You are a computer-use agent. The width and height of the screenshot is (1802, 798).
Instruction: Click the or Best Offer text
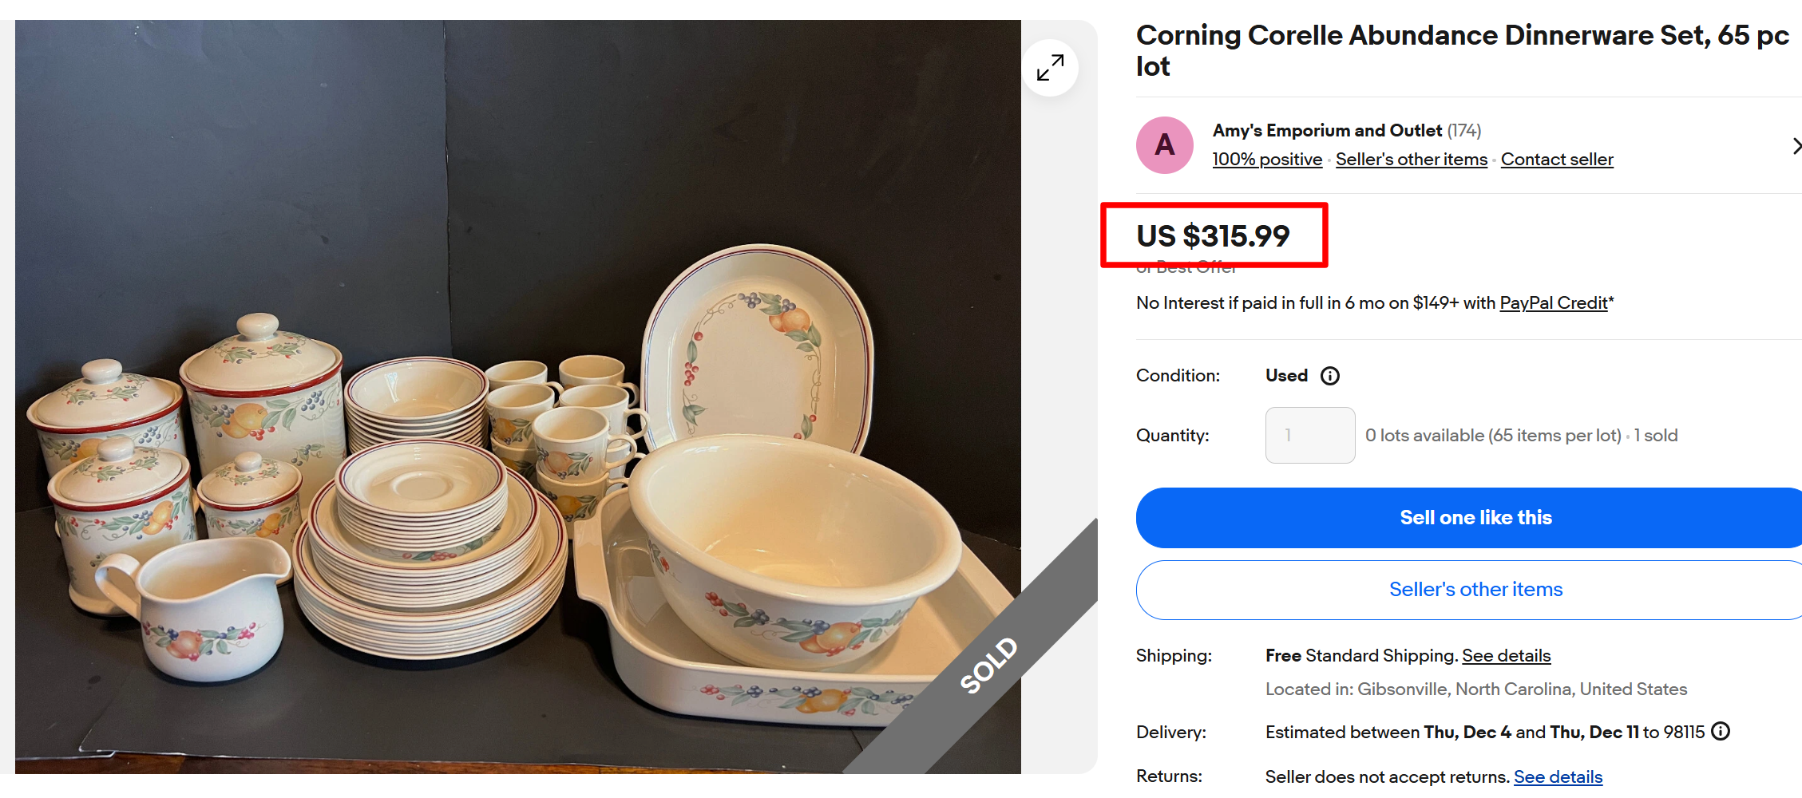pyautogui.click(x=1185, y=267)
